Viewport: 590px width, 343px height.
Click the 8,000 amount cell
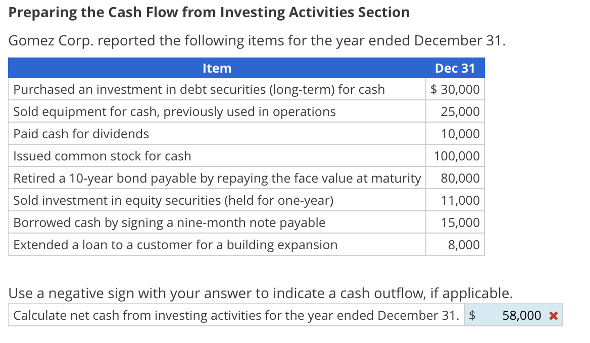click(x=463, y=245)
